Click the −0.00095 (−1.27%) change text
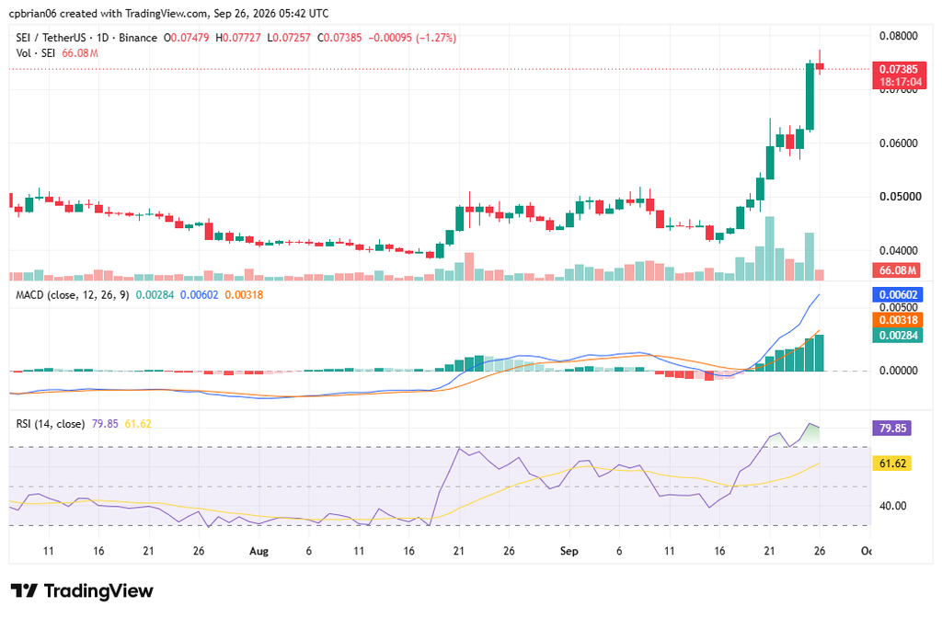Image resolution: width=942 pixels, height=618 pixels. click(x=412, y=38)
